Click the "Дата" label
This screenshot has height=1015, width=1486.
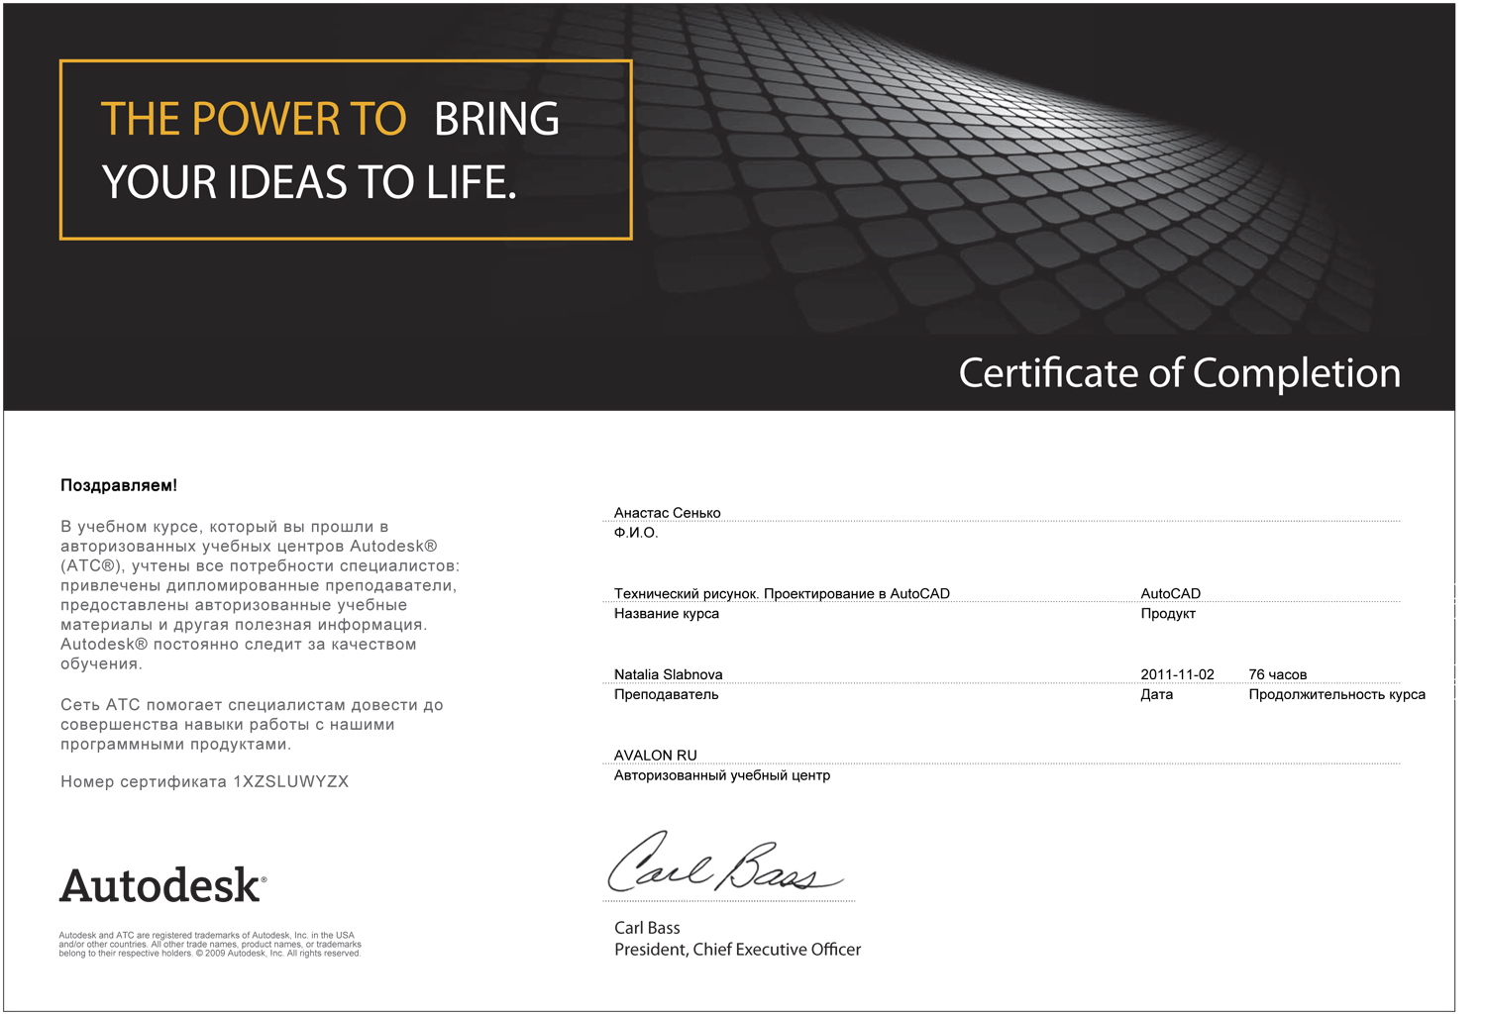[x=1156, y=694]
